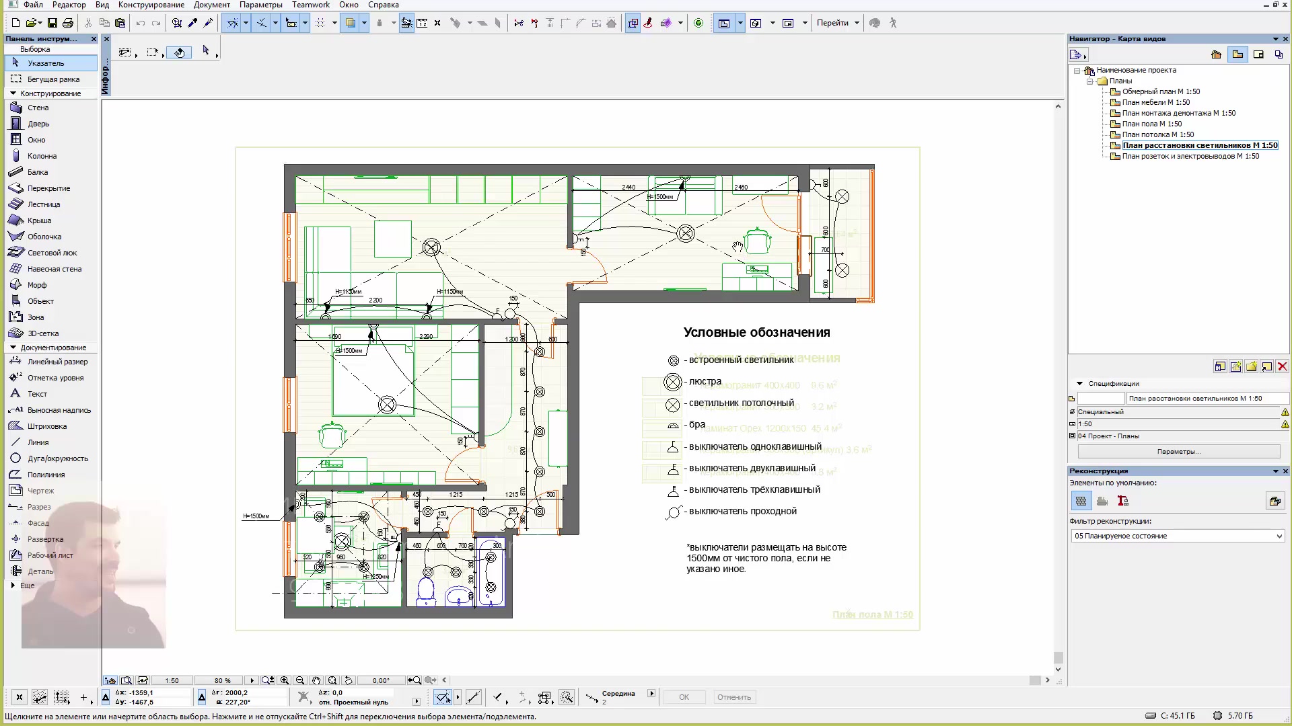Viewport: 1292px width, 726px height.
Task: Collapse the Документирование section
Action: point(13,348)
